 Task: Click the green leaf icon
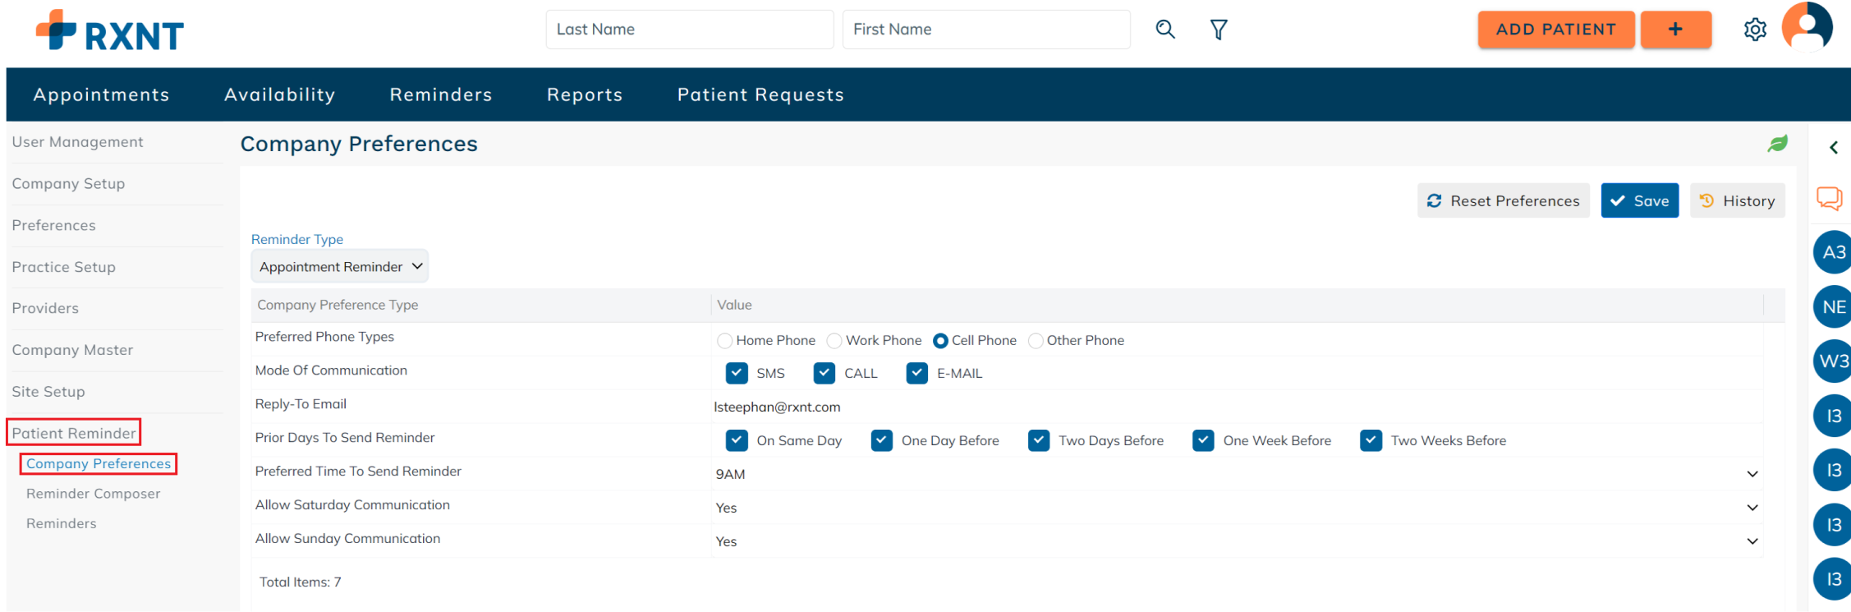pyautogui.click(x=1777, y=144)
